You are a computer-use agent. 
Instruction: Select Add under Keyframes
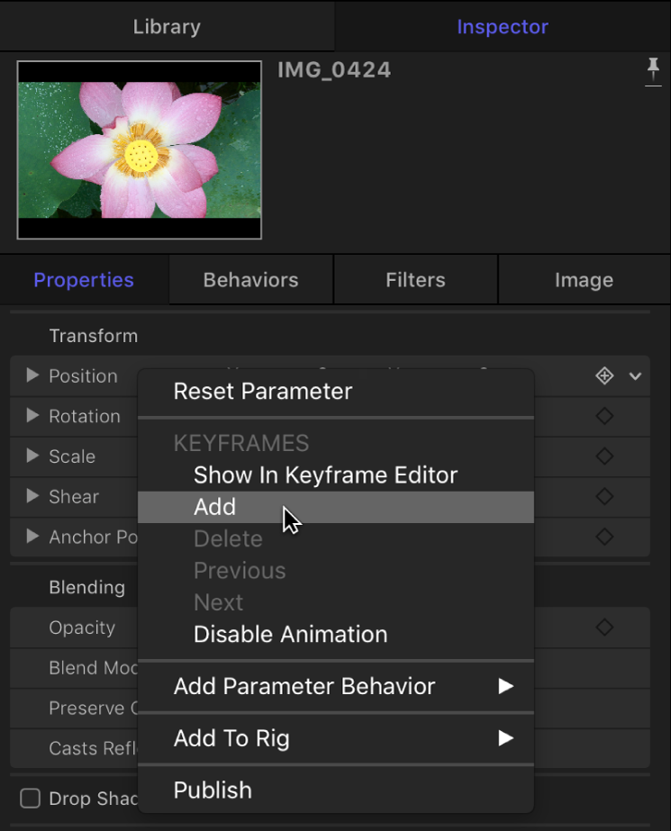tap(214, 507)
